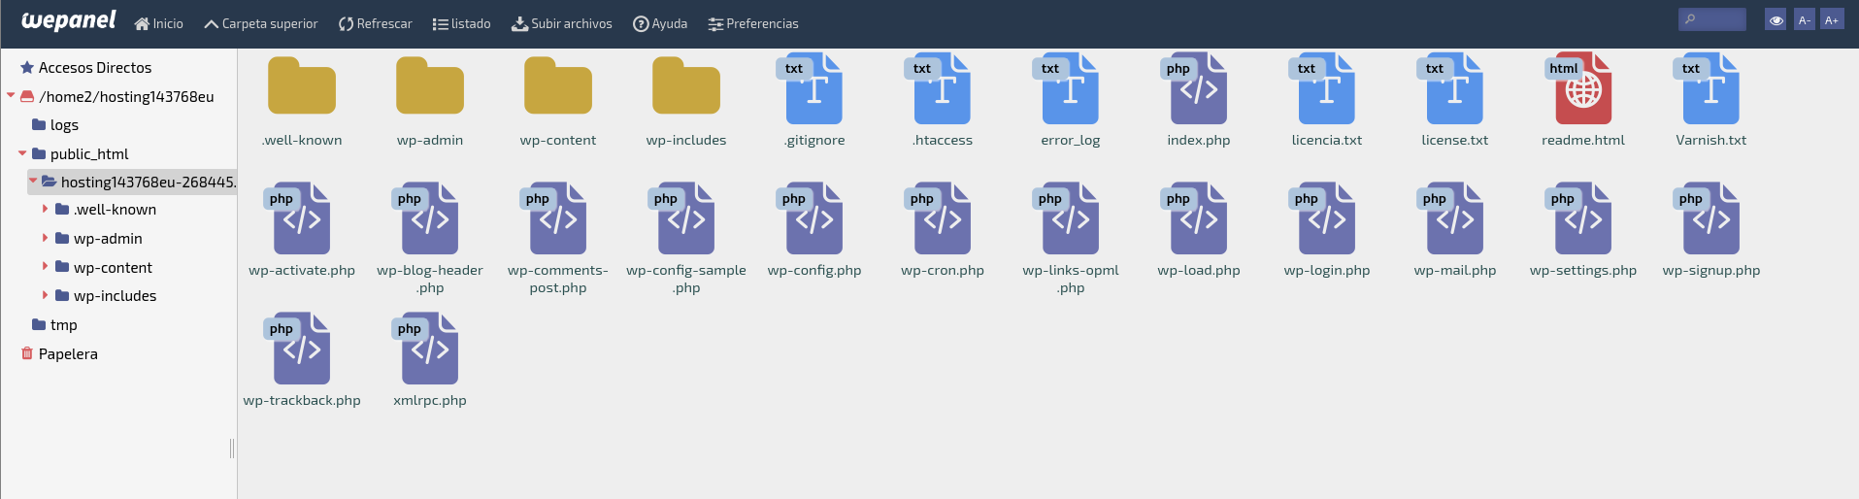Expand the .well-known tree node arrow
The image size is (1859, 499).
[45, 209]
